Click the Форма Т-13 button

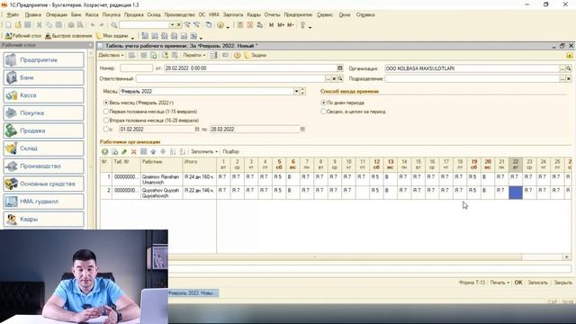pyautogui.click(x=472, y=283)
